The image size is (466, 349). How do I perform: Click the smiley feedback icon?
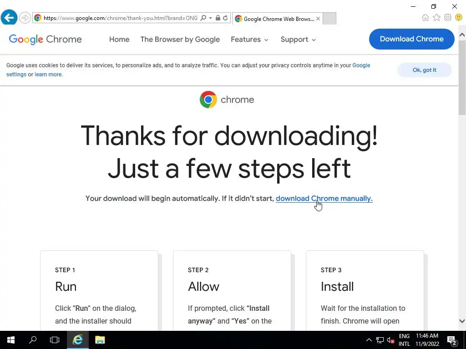click(x=459, y=18)
